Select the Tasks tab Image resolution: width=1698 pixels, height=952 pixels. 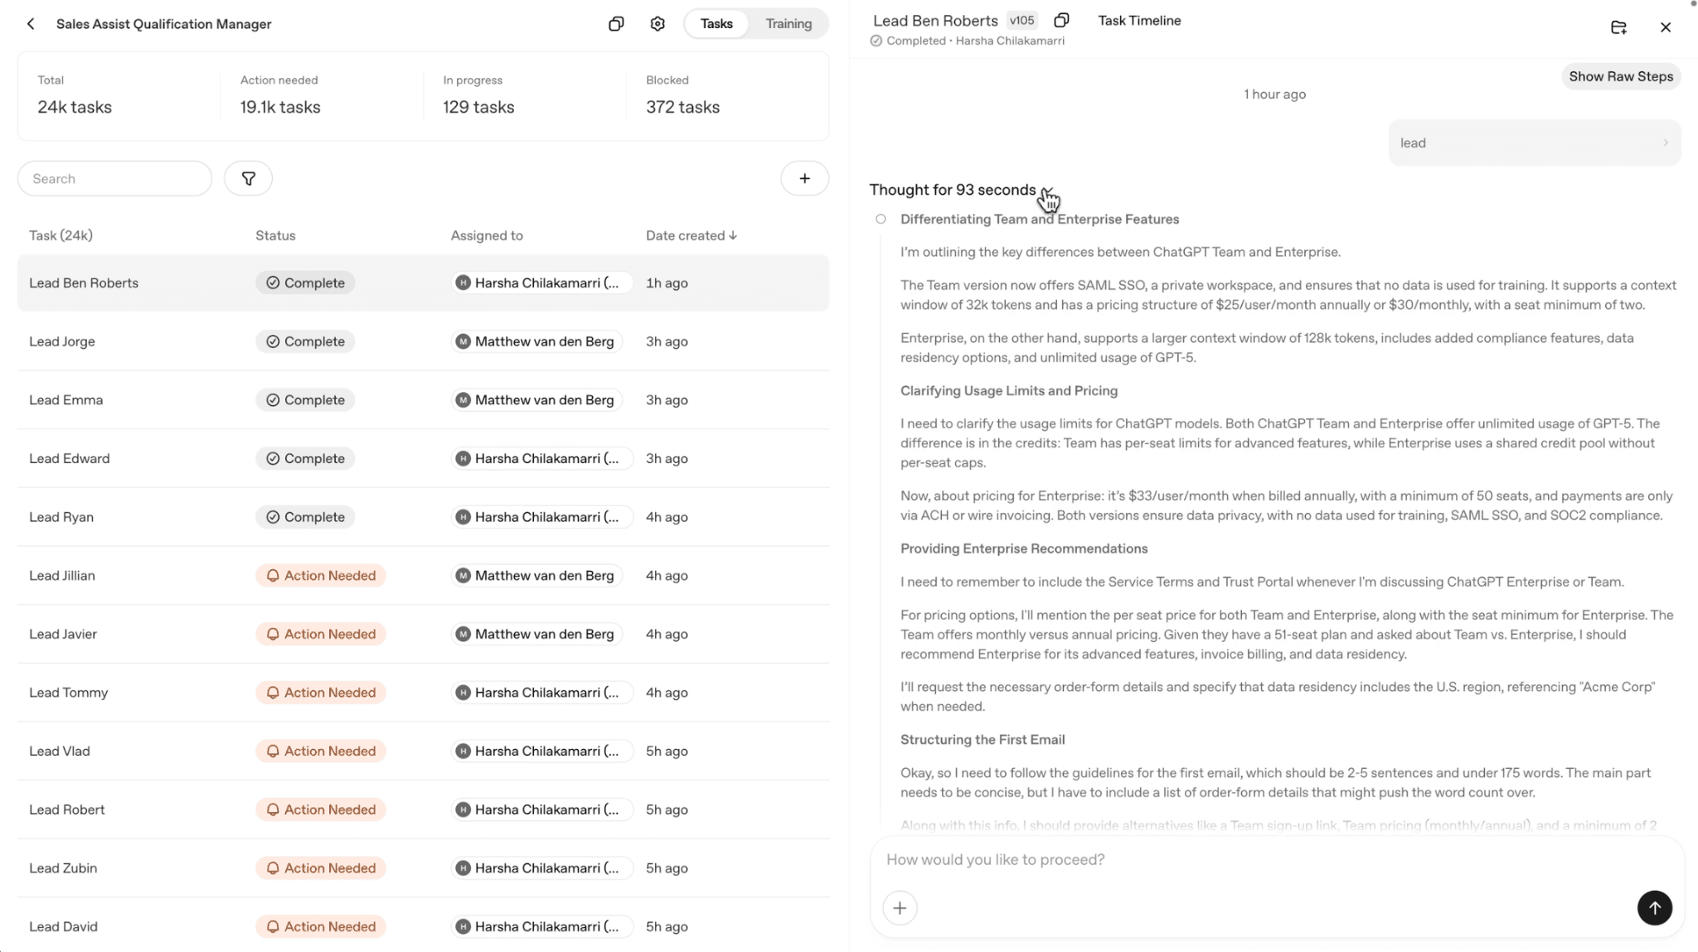[716, 24]
